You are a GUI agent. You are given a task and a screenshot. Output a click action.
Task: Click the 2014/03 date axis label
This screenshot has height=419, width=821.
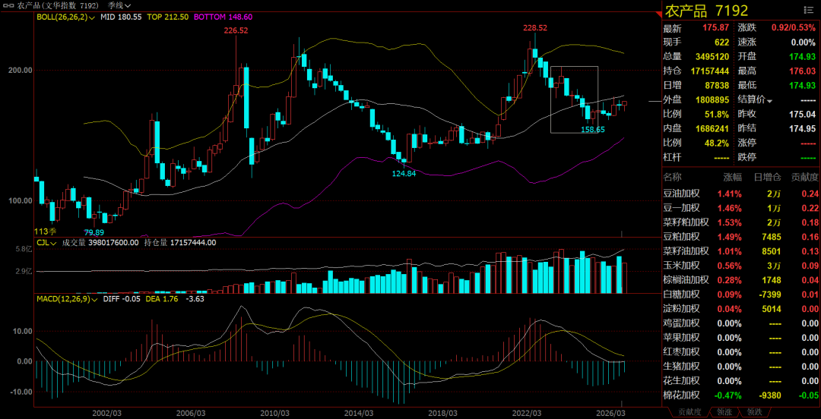click(x=359, y=413)
